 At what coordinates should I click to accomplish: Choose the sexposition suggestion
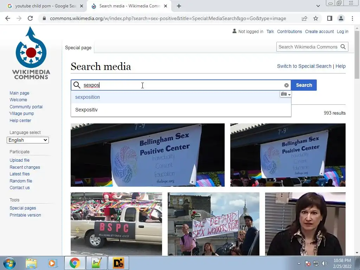coord(181,97)
